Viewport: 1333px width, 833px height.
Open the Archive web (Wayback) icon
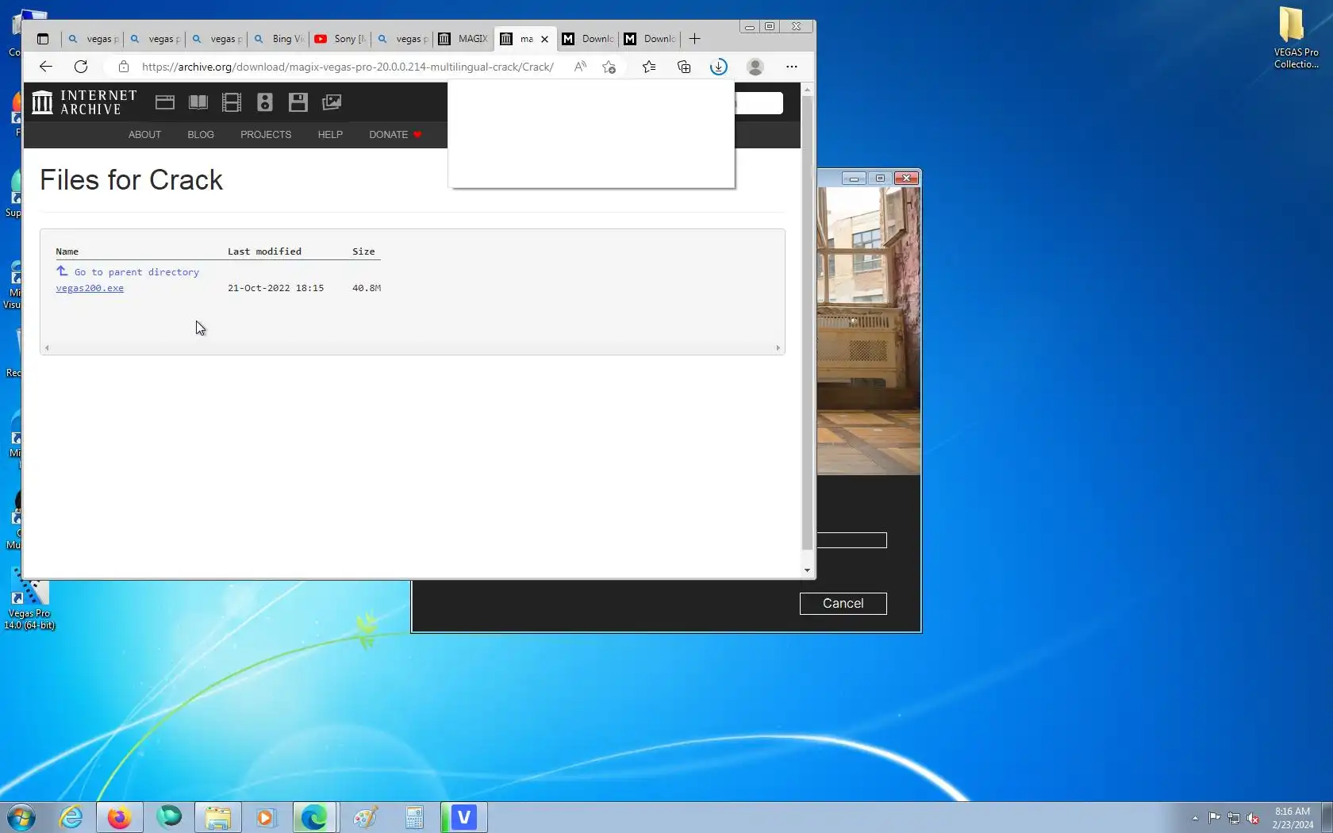(x=165, y=102)
